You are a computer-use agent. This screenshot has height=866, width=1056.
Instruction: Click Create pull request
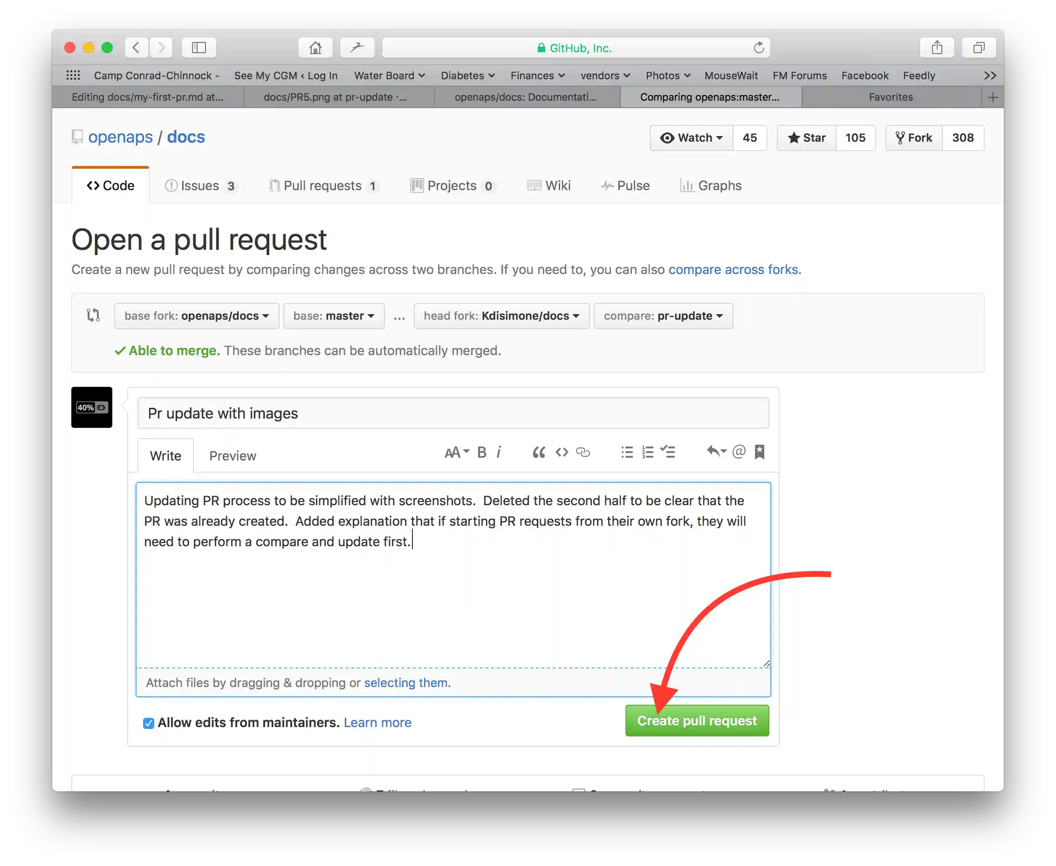[697, 720]
